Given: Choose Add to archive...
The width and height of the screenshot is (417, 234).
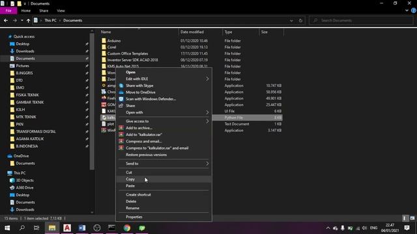Looking at the screenshot, I should pyautogui.click(x=164, y=128).
